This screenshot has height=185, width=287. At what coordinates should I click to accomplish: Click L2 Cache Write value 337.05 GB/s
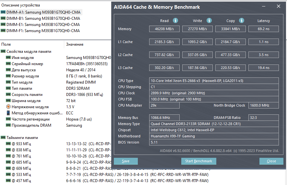(197, 55)
